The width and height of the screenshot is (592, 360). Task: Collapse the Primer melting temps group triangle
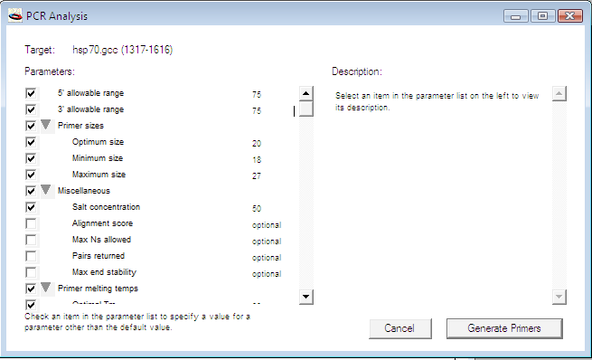point(46,287)
